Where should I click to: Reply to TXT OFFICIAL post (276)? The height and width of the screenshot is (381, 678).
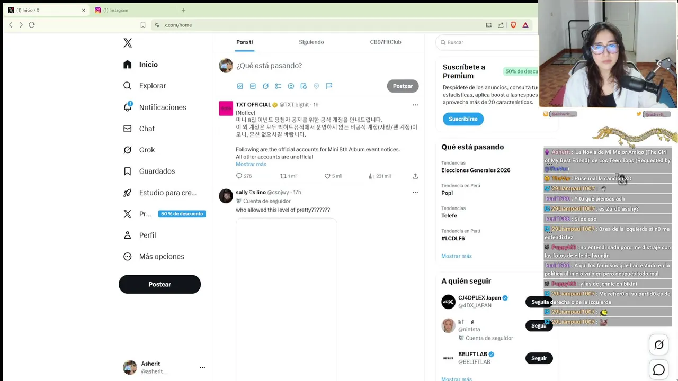click(x=244, y=176)
